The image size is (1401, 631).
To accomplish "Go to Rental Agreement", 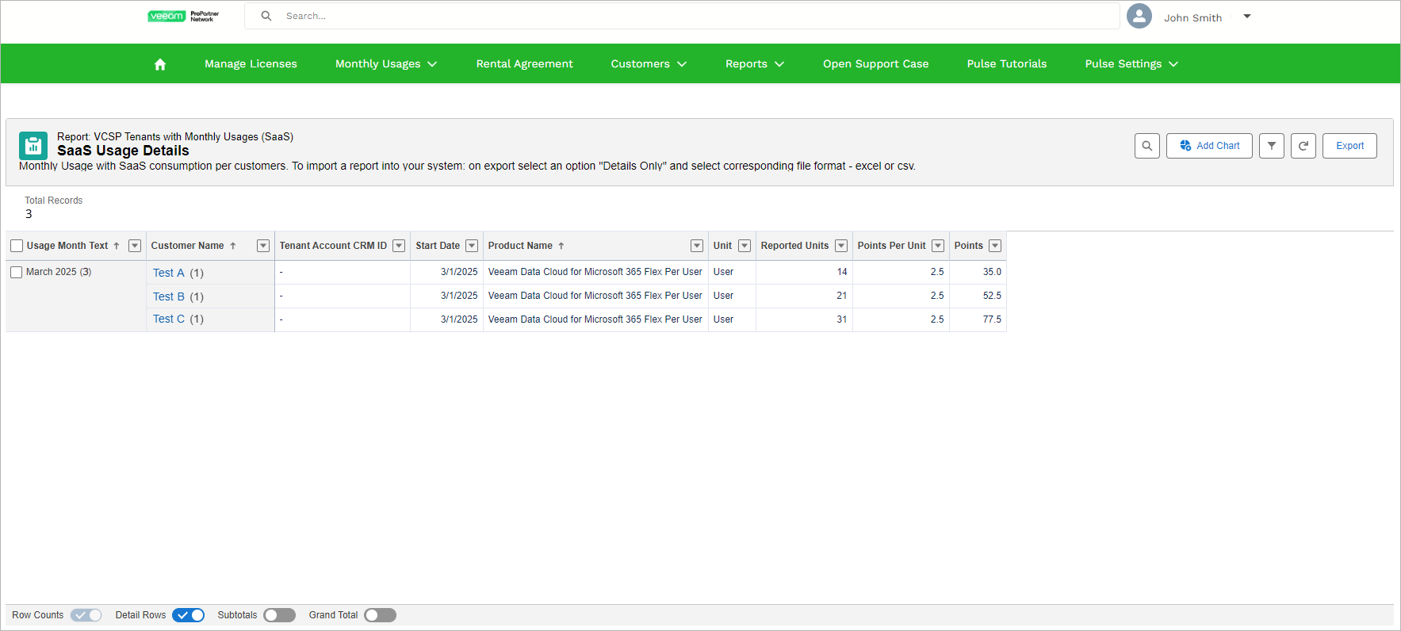I will tap(525, 64).
